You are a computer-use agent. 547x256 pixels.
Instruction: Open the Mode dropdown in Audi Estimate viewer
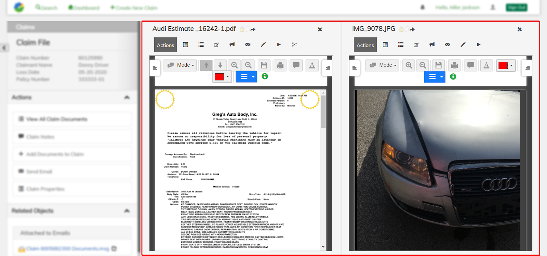(180, 65)
